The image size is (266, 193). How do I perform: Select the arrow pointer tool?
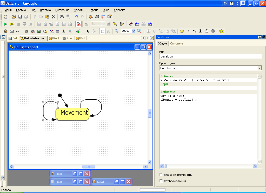point(88,31)
